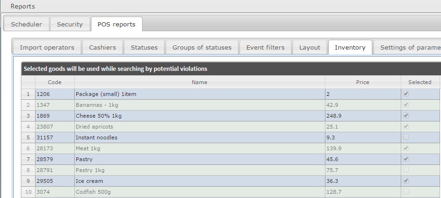Open the Event filters tab
Screen dimensions: 441x198
(265, 47)
